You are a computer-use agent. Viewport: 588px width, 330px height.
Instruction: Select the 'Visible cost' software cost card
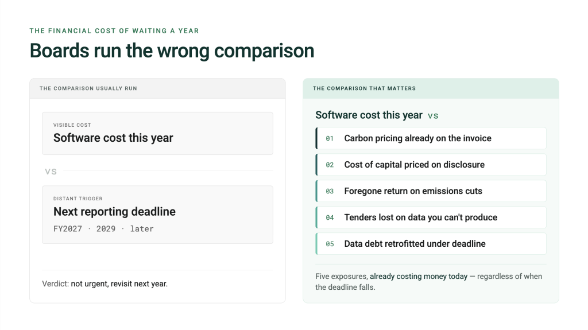pyautogui.click(x=157, y=133)
